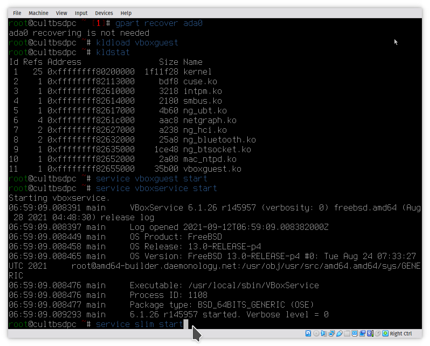
Task: Open the optical drive indicator
Action: (316, 333)
